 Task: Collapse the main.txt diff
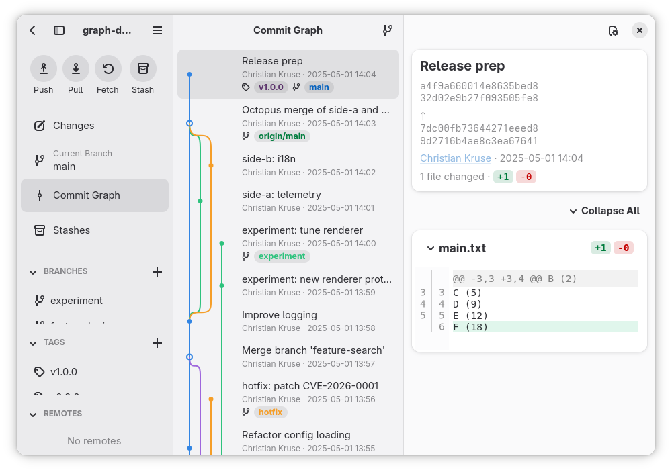[430, 248]
